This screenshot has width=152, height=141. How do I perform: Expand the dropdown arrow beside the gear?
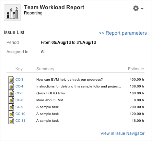142,9
